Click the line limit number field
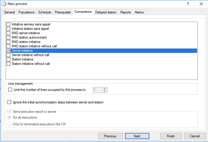The image size is (208, 142). [97, 90]
